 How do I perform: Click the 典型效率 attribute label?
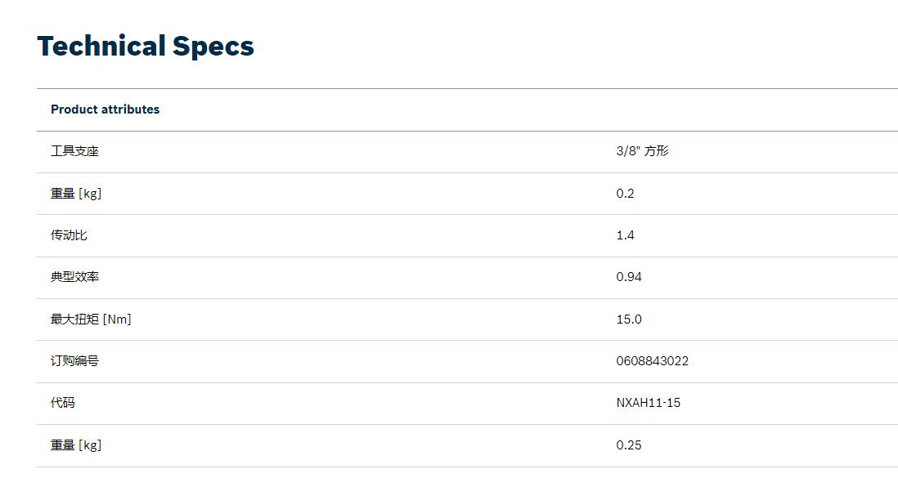(74, 277)
